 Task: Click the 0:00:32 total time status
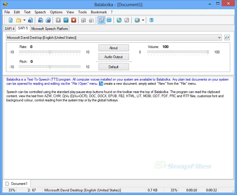(x=212, y=190)
